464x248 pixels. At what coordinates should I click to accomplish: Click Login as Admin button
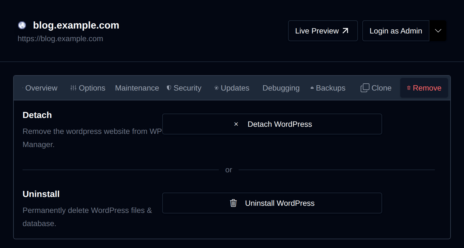[396, 31]
